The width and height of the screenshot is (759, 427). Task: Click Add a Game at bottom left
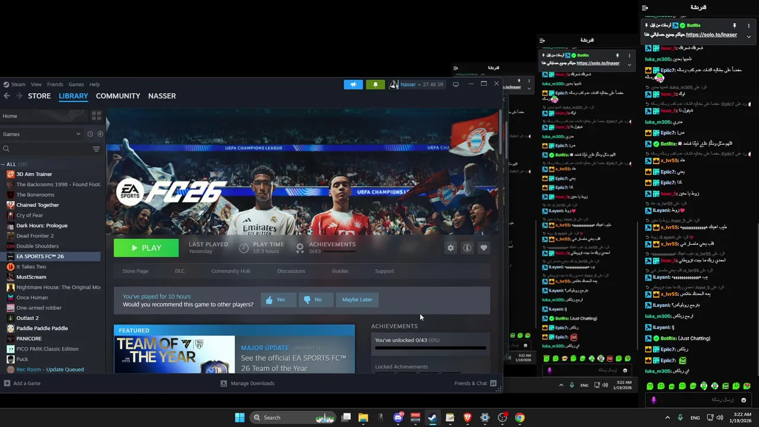click(22, 383)
